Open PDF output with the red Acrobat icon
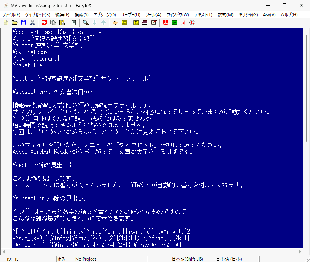This screenshot has height=262, width=310. (x=166, y=23)
